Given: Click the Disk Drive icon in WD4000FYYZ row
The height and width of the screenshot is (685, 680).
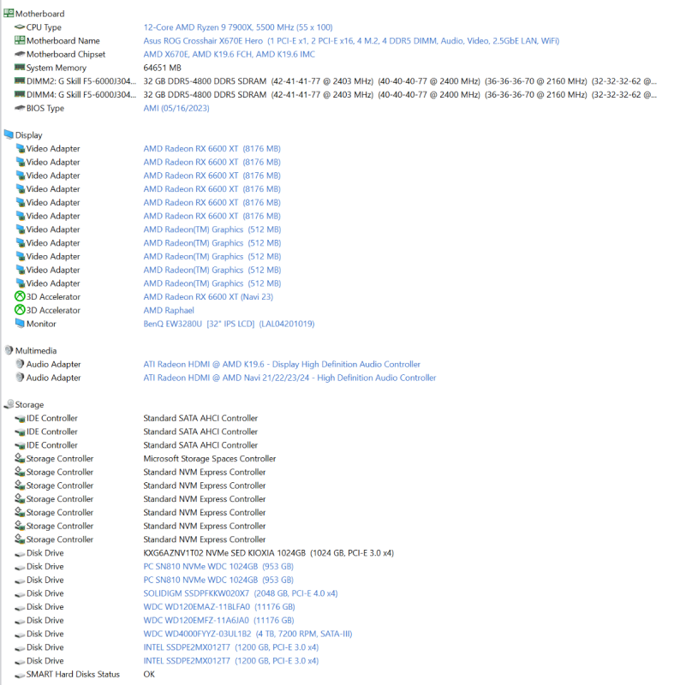Looking at the screenshot, I should (x=20, y=634).
